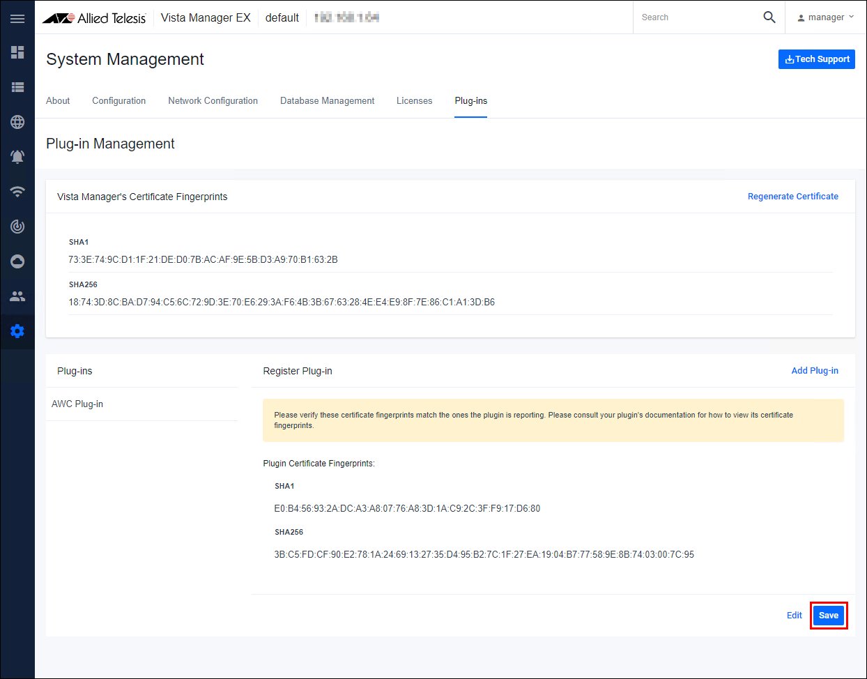Click the System Management gear icon
Screen dimensions: 867x679
[x=17, y=331]
